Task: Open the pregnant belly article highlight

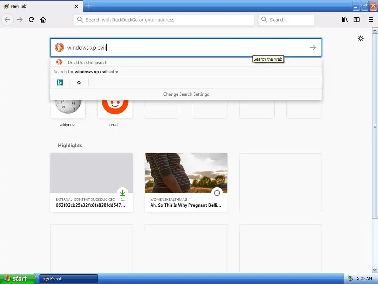Action: pyautogui.click(x=186, y=183)
